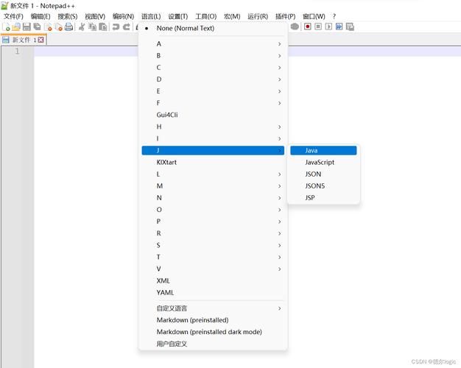Choose JSON5 in the J submenu

tap(323, 185)
